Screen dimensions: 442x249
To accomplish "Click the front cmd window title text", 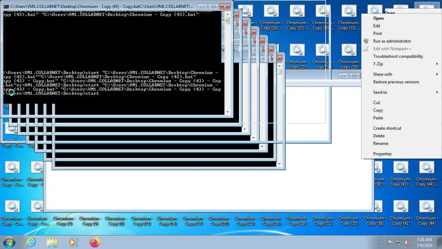I will coord(102,7).
